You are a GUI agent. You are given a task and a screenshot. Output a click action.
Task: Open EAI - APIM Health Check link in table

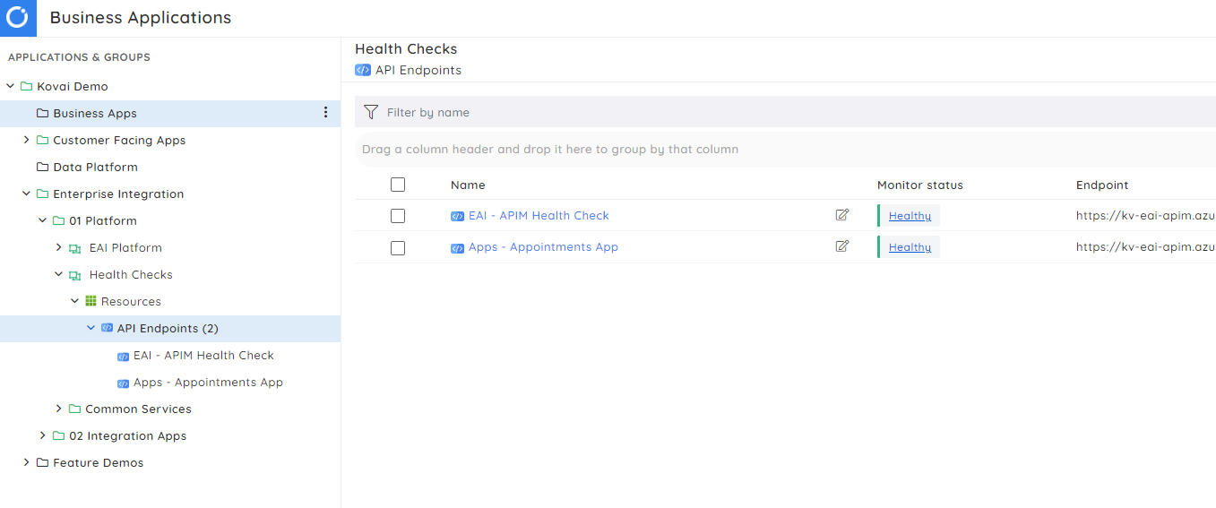539,216
